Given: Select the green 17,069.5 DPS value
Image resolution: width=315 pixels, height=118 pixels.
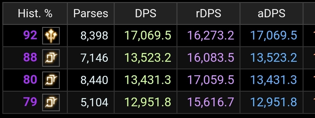Looking at the screenshot, I should pos(148,36).
